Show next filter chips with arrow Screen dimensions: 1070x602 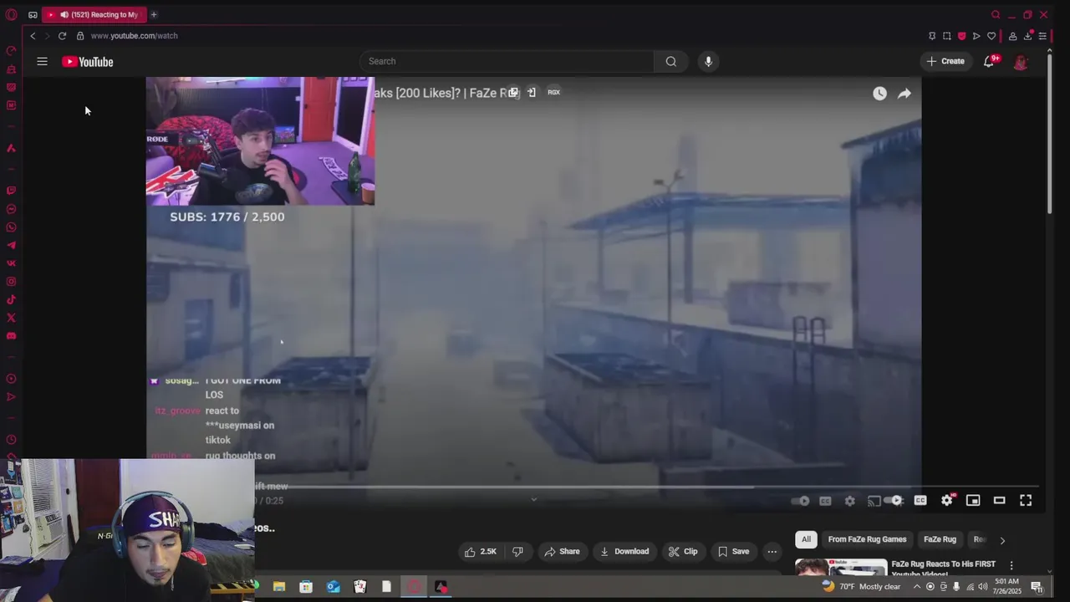click(1002, 540)
